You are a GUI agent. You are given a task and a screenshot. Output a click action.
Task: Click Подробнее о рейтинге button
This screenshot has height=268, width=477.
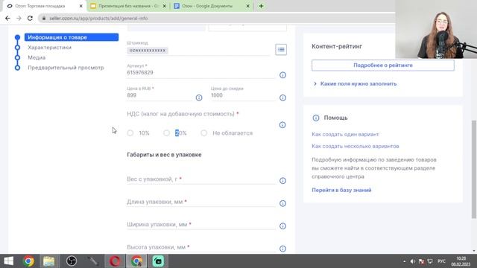point(382,66)
